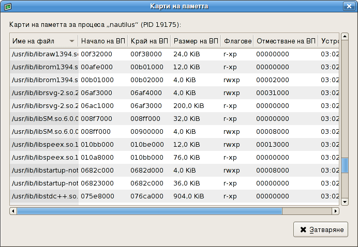Select librsvg-2 row with size 200,0 KiB

pyautogui.click(x=155, y=105)
